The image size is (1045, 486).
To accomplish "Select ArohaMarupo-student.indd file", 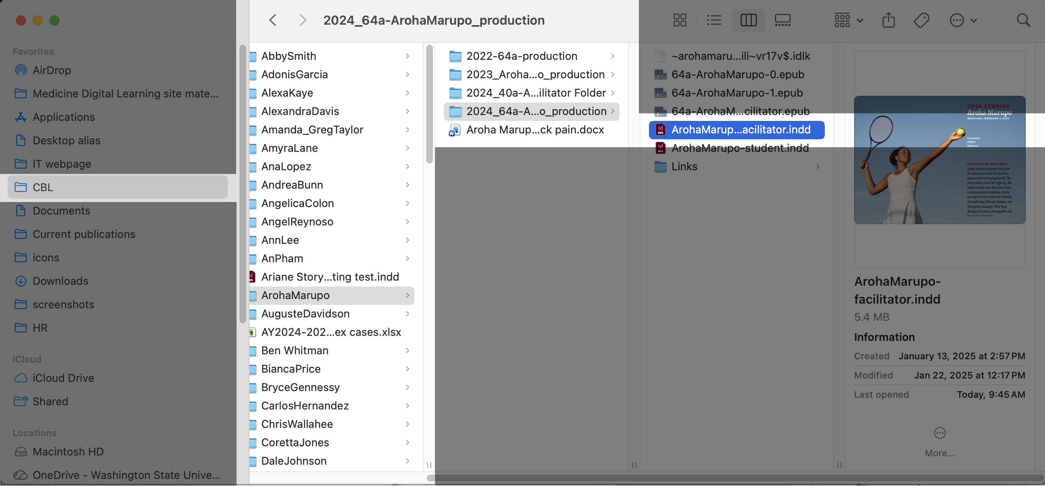I will (740, 148).
